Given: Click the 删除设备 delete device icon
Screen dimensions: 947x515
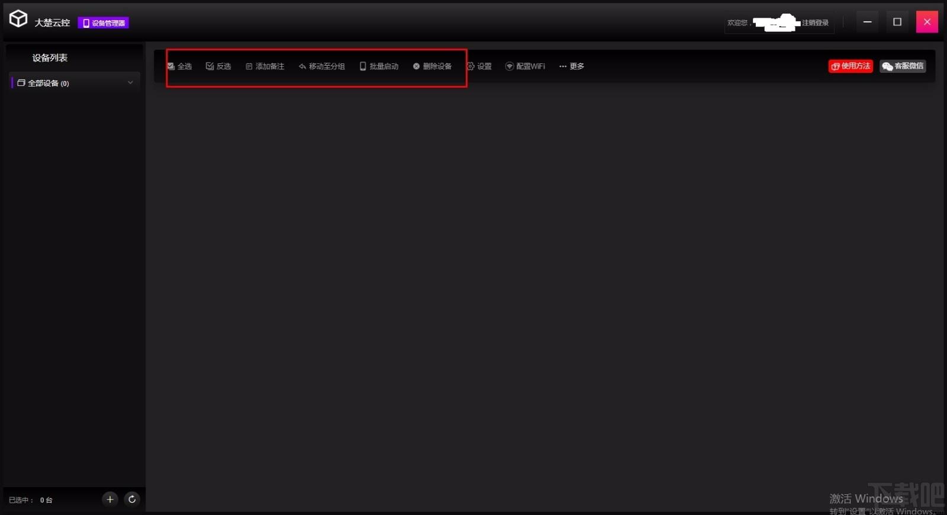Looking at the screenshot, I should 416,66.
